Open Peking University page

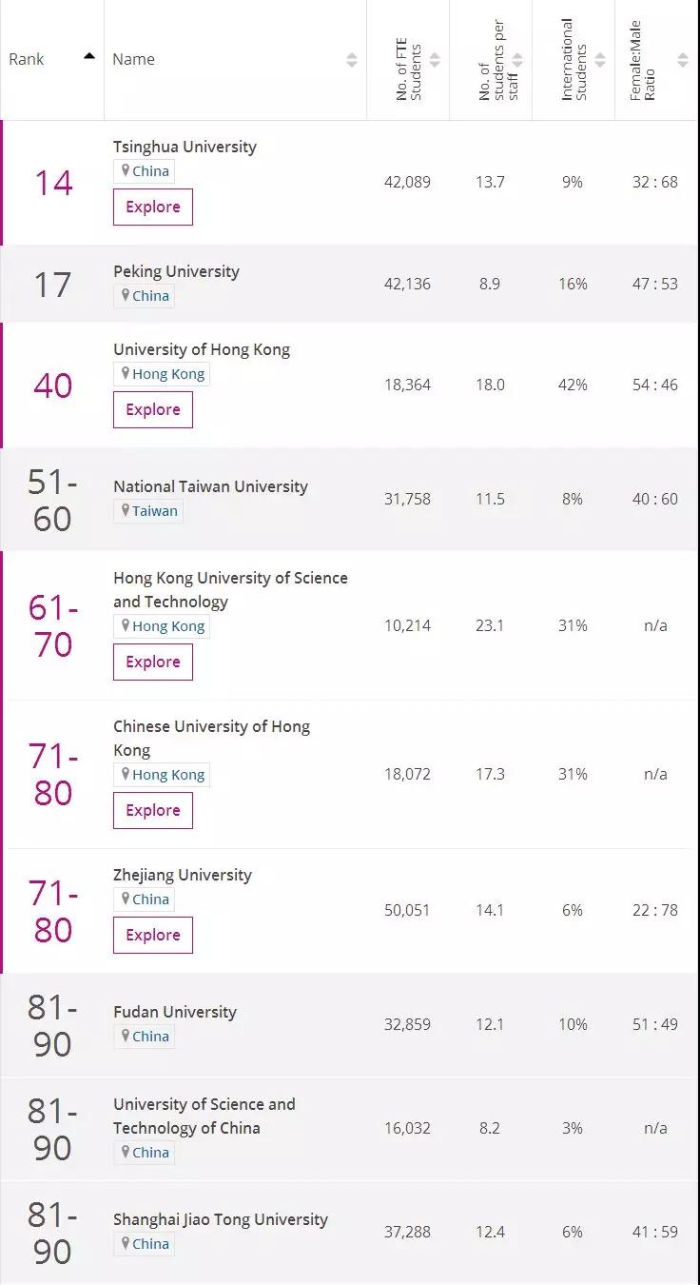(176, 271)
